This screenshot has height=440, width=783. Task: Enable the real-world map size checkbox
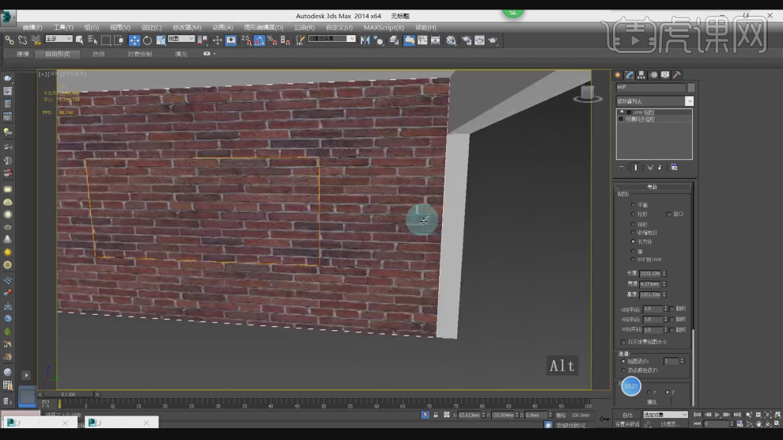tap(622, 342)
